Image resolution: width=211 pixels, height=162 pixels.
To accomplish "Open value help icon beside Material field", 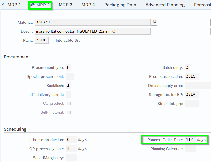I will (154, 22).
